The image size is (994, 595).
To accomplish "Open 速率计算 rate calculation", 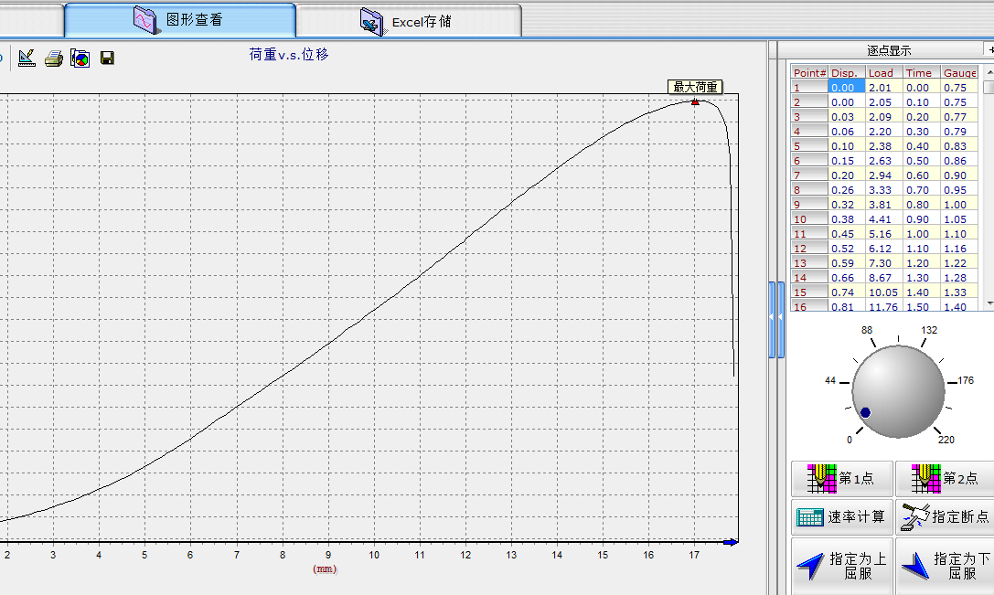I will [841, 516].
